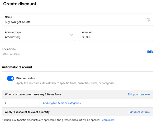Click the Discount rules label text
The height and width of the screenshot is (127, 157).
[25, 78]
